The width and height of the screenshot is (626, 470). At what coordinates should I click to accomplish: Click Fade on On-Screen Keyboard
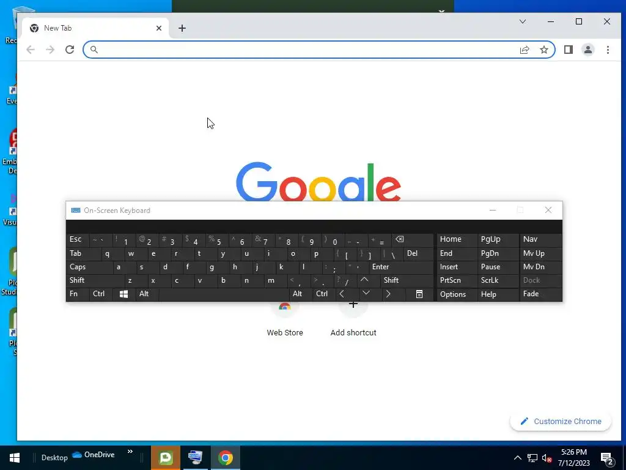[x=540, y=294]
